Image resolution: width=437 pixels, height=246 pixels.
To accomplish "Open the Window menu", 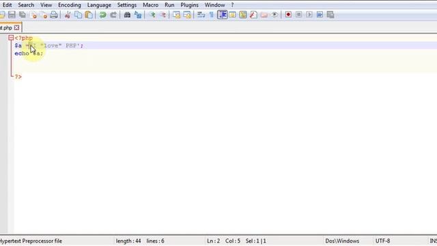I will [214, 5].
